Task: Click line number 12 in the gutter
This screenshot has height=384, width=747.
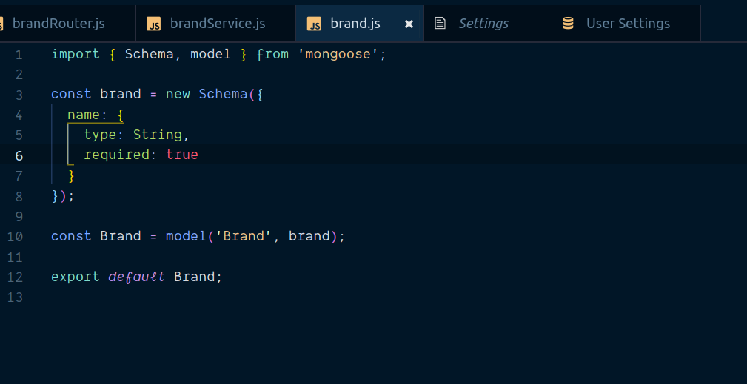Action: tap(15, 277)
